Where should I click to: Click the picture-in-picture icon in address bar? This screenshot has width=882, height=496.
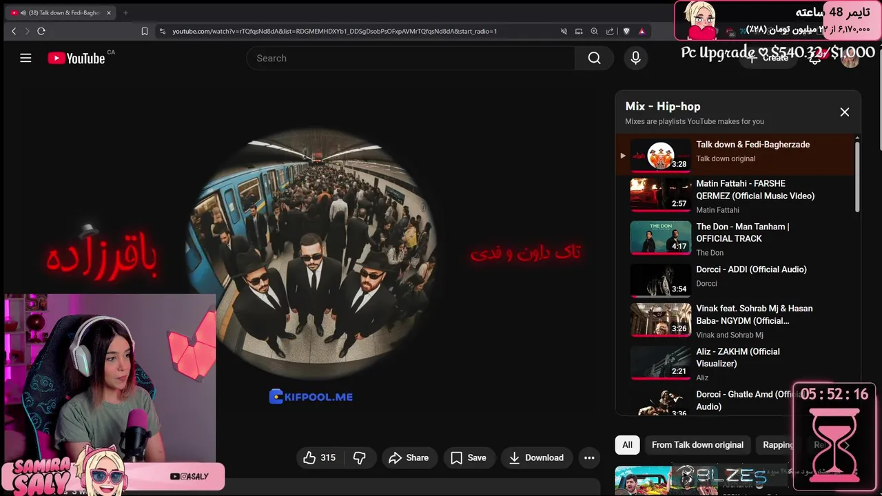[579, 31]
